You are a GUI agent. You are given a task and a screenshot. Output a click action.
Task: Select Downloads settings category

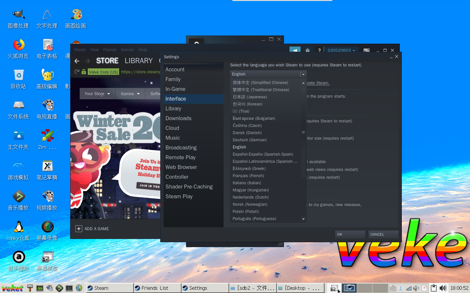pyautogui.click(x=194, y=119)
